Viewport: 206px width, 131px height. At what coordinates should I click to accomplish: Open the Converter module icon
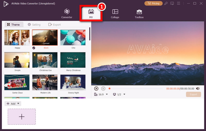[x=67, y=12]
